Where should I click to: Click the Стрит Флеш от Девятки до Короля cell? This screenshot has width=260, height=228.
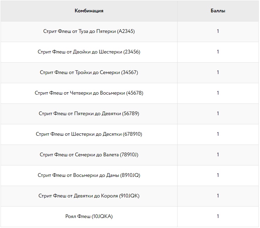(x=89, y=196)
